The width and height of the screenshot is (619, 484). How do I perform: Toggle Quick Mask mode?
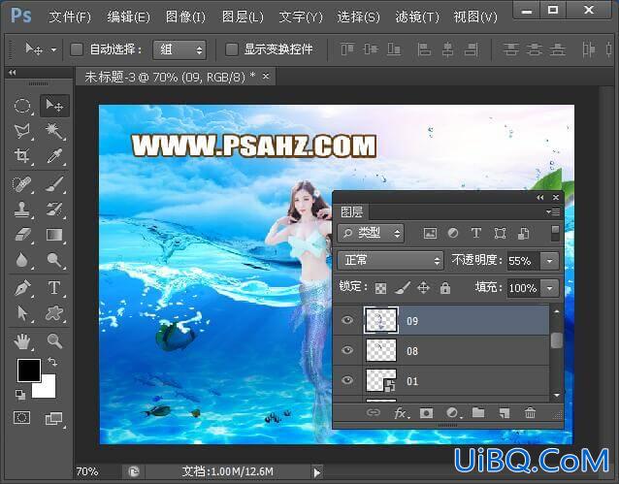(x=22, y=418)
